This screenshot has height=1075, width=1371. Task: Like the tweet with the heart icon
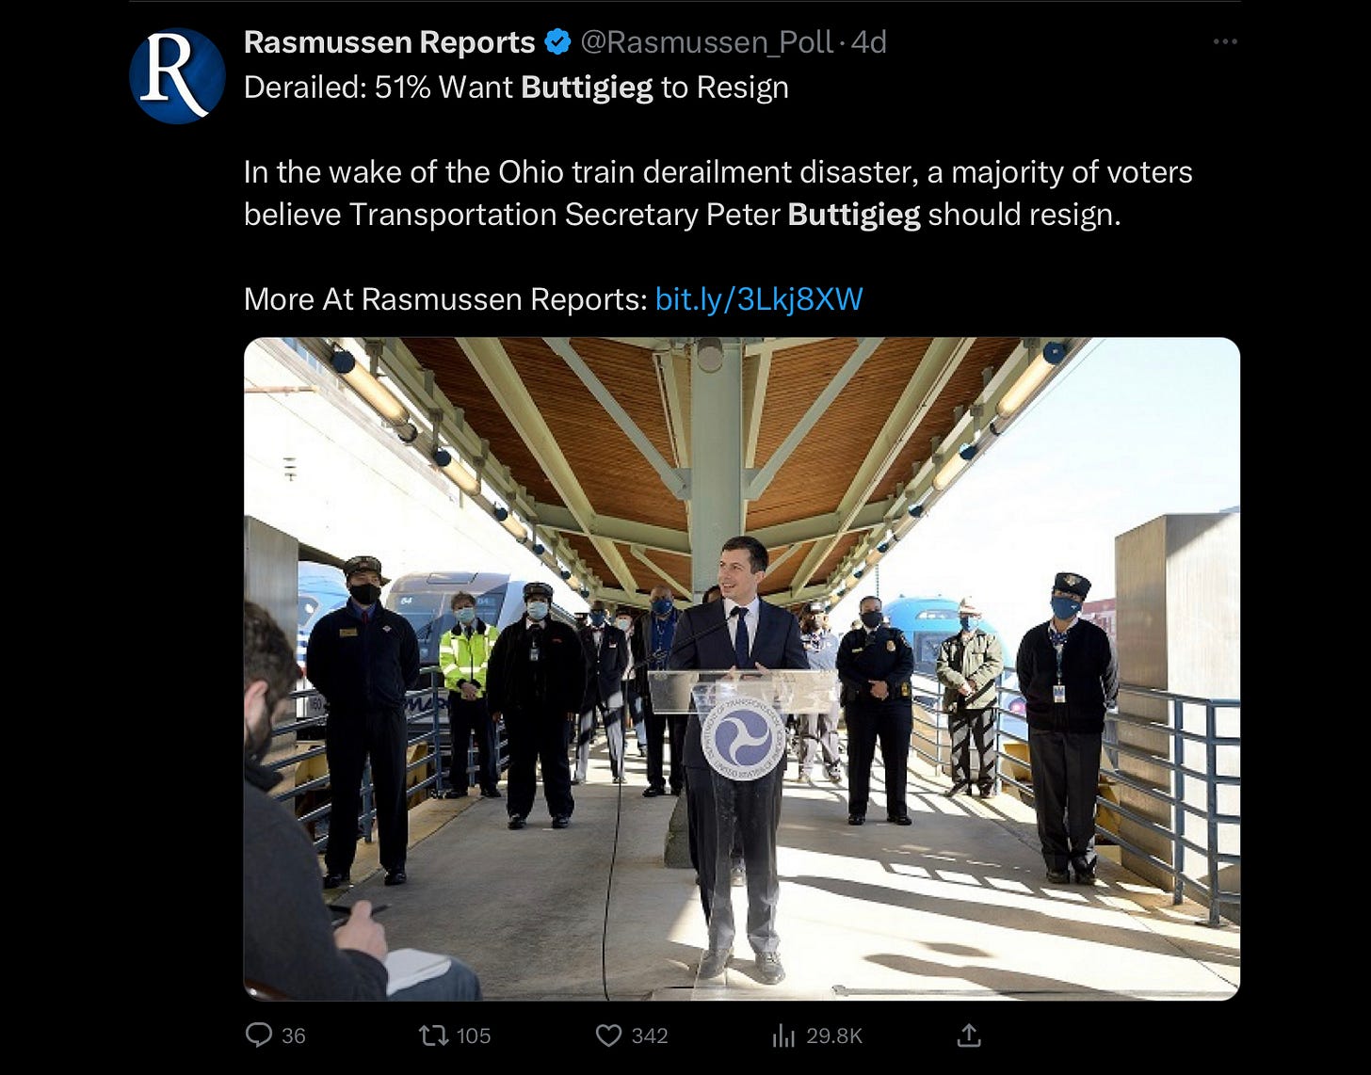click(x=609, y=1035)
